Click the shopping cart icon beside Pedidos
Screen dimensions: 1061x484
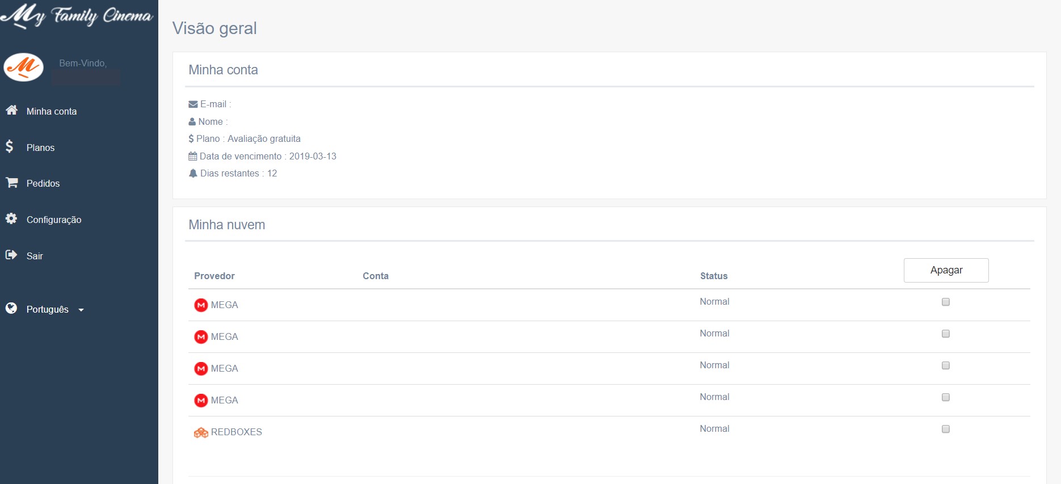[11, 183]
